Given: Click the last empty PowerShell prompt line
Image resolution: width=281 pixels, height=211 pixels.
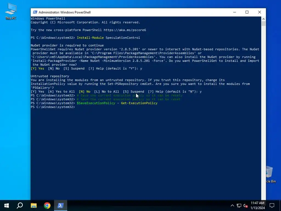Looking at the screenshot, I should pos(53,107).
